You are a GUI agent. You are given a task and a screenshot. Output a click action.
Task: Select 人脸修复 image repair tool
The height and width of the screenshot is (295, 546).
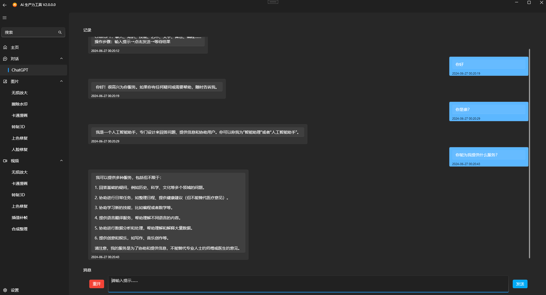(x=19, y=149)
